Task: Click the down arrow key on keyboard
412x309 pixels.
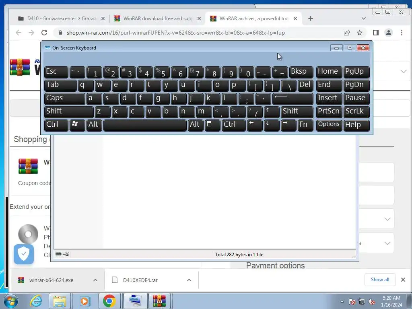Action: (x=272, y=126)
